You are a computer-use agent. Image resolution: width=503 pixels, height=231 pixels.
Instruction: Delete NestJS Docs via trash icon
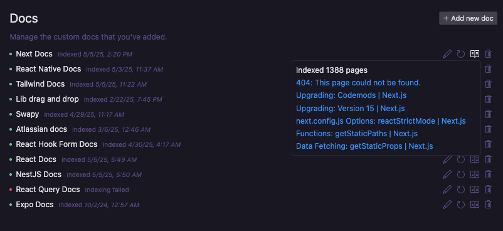click(x=488, y=175)
